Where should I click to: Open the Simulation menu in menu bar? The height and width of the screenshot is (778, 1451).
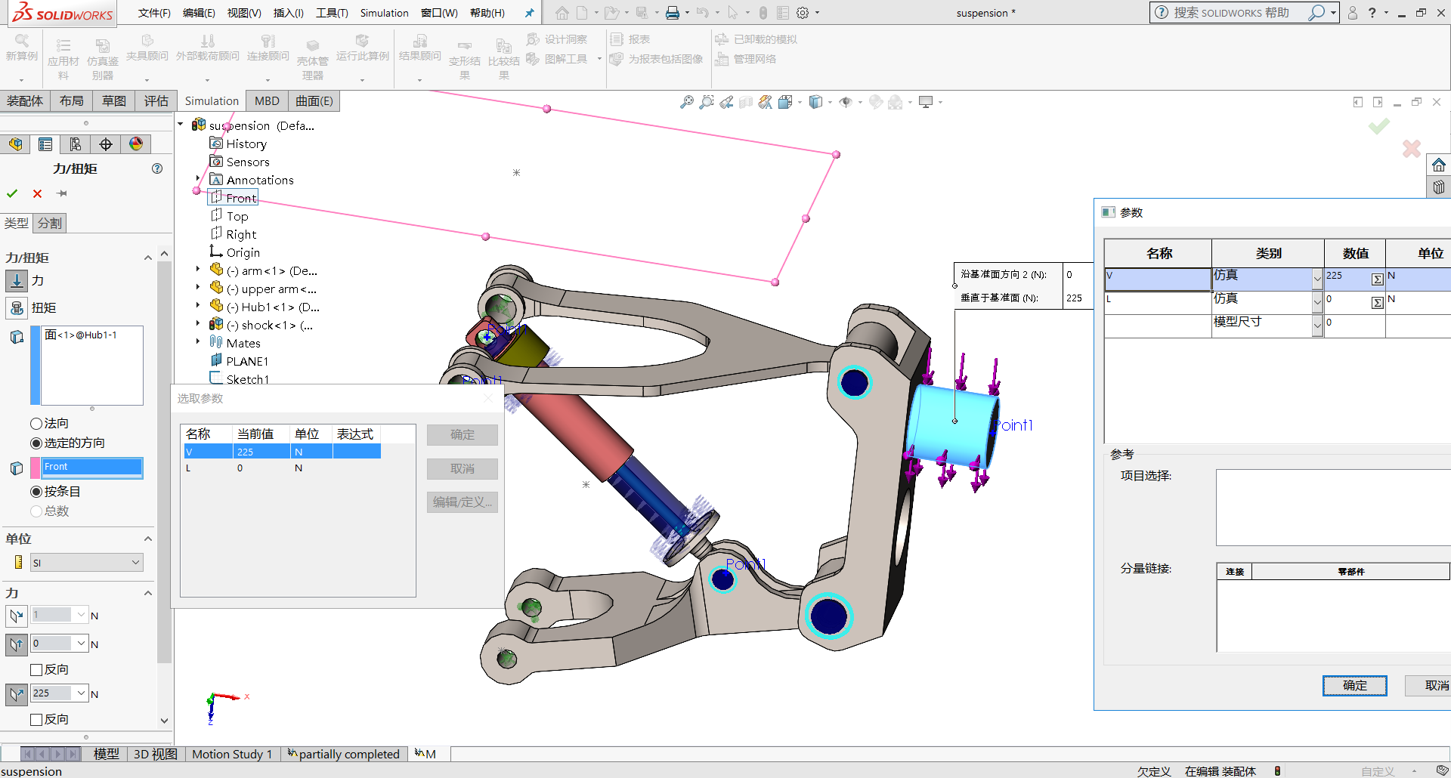coord(384,13)
